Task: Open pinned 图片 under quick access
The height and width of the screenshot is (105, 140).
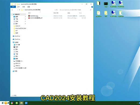Action: click(17, 24)
